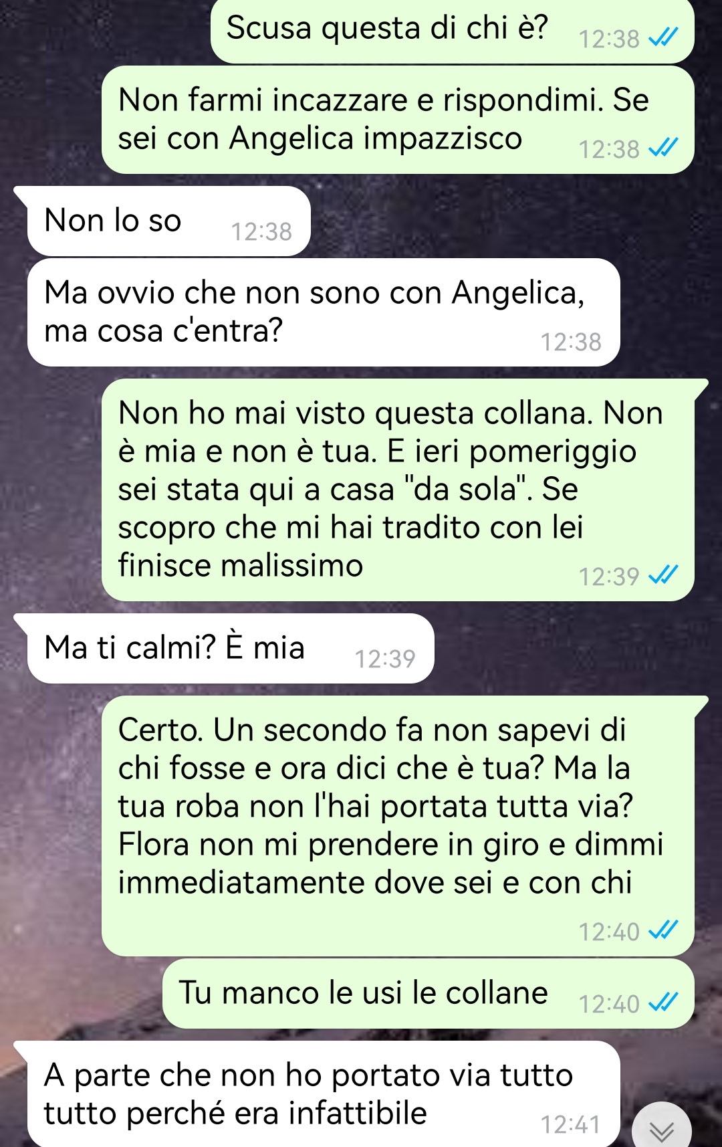Tap the scroll-to-bottom chevron button
Image resolution: width=722 pixels, height=1147 pixels.
coord(662,1127)
